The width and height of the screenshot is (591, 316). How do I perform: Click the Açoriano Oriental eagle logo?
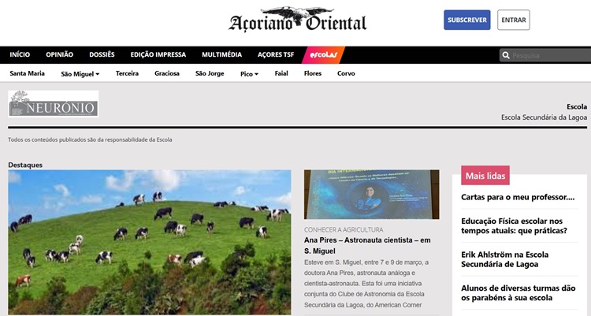point(297,20)
